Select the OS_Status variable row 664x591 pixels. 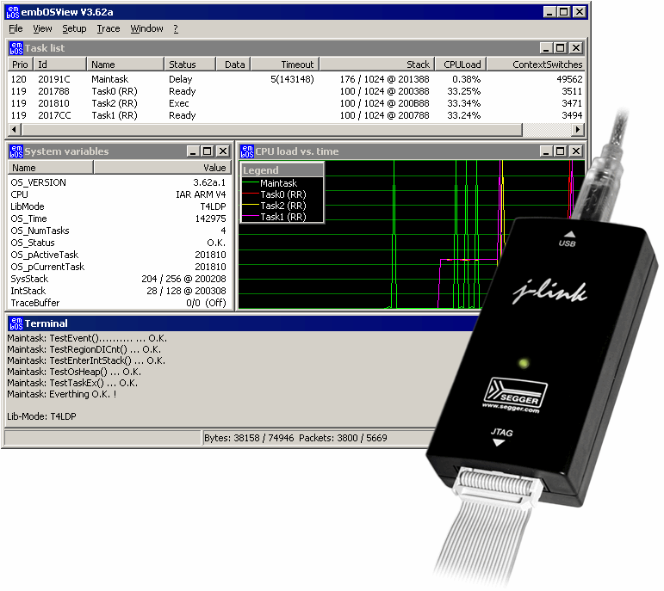(119, 243)
